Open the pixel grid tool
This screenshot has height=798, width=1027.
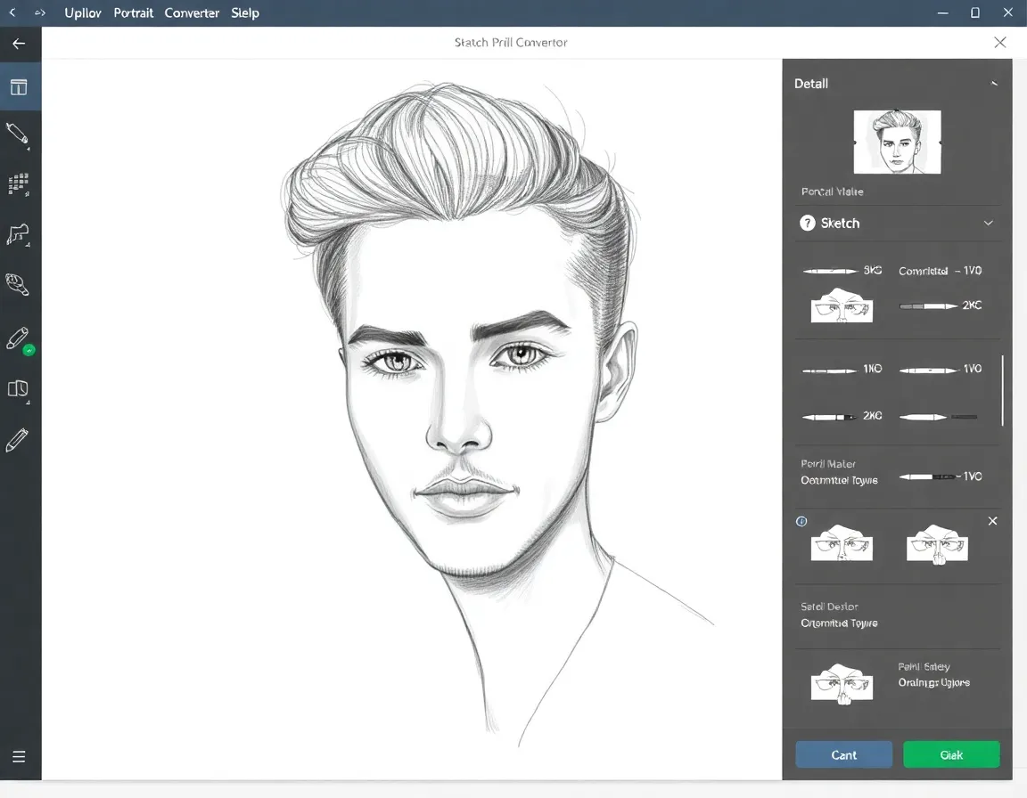coord(19,184)
